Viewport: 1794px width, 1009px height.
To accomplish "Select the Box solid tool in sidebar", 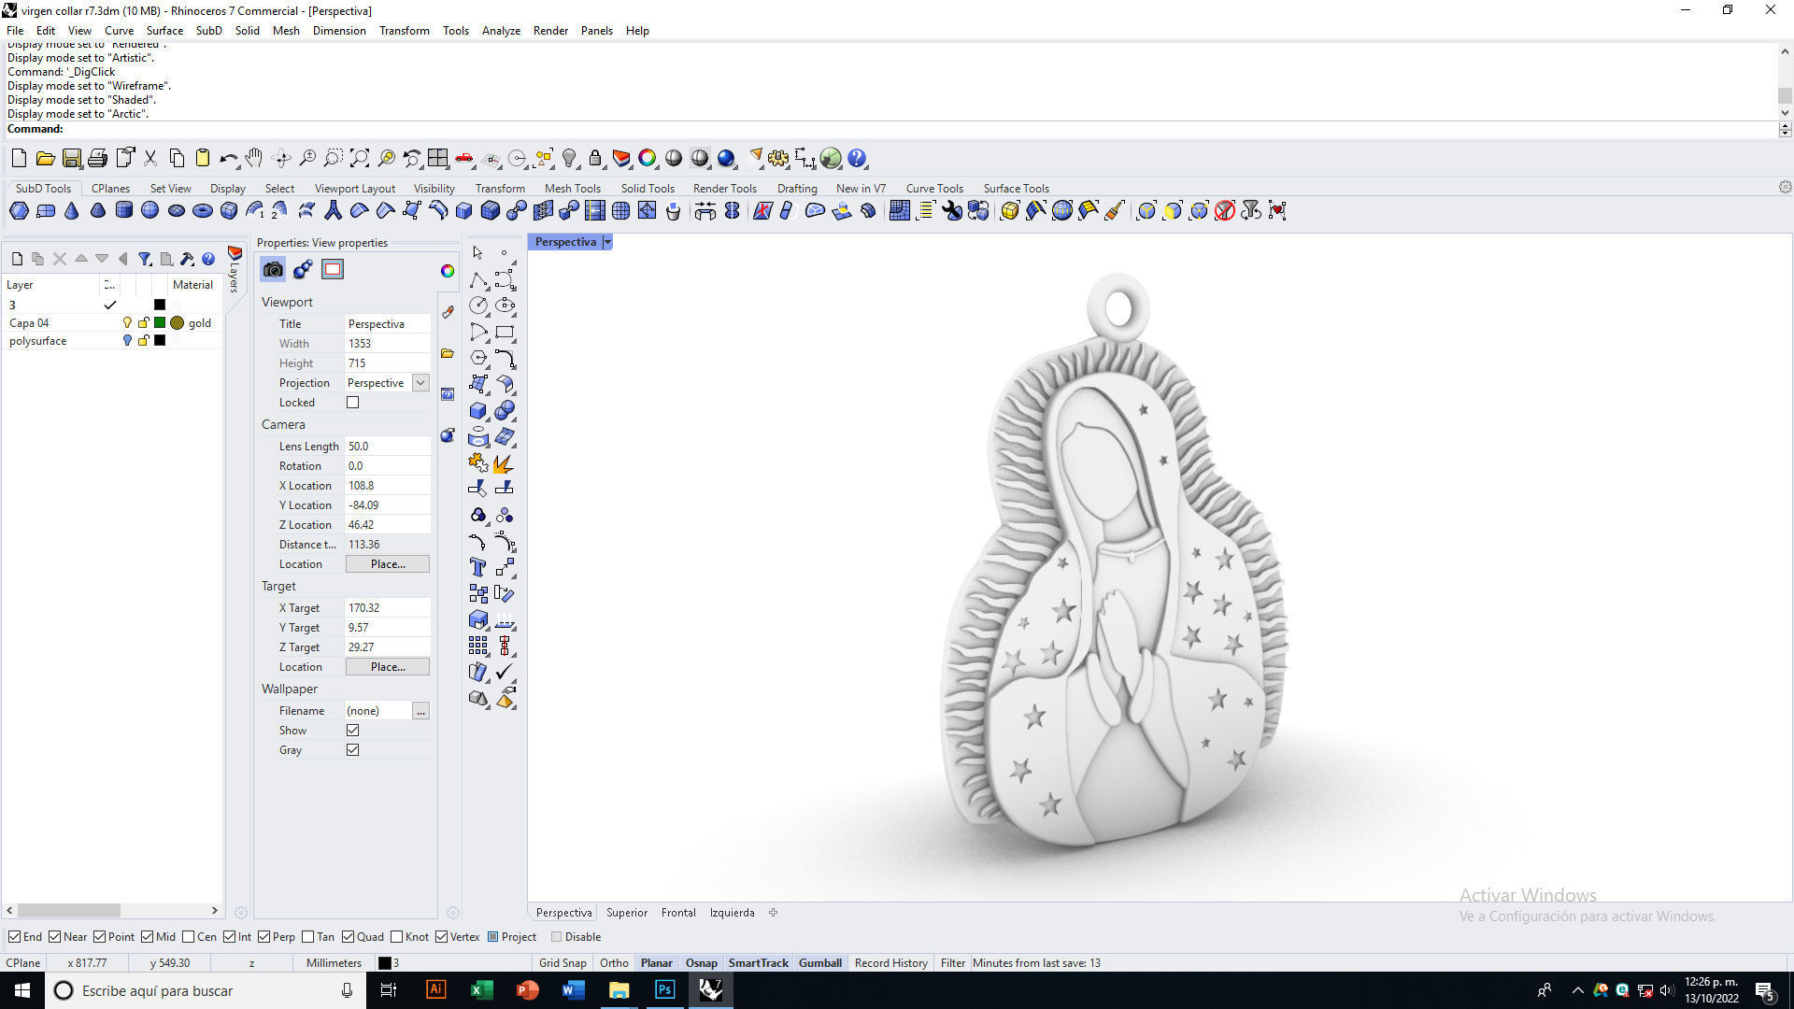I will [478, 410].
